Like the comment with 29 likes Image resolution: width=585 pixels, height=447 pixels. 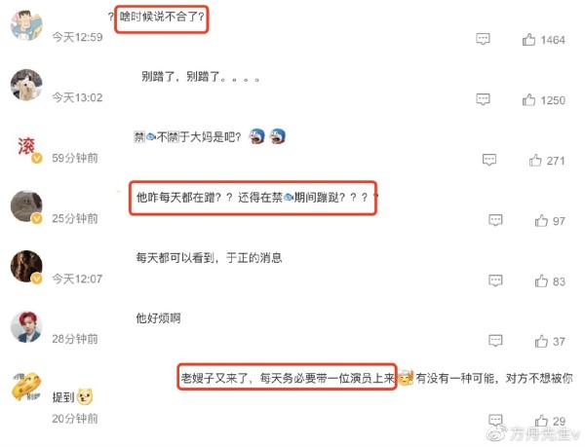pos(541,421)
